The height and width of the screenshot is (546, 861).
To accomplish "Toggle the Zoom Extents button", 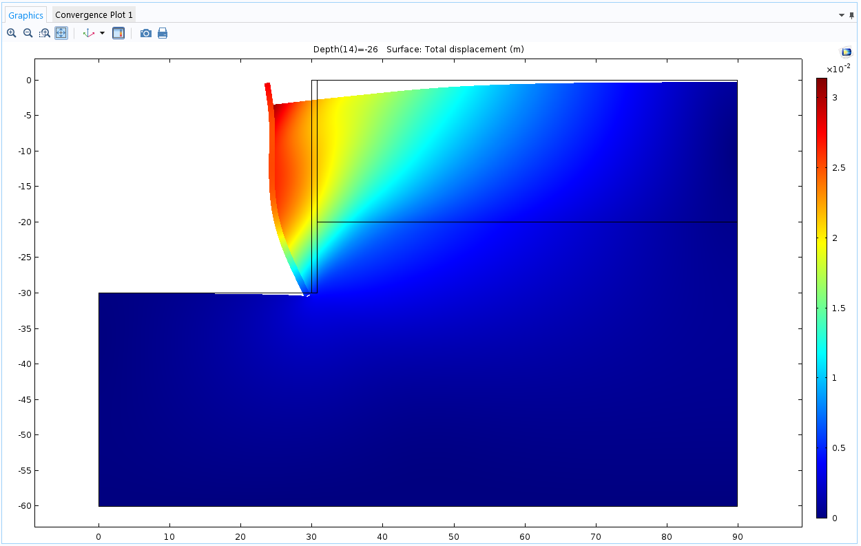I will tap(61, 33).
